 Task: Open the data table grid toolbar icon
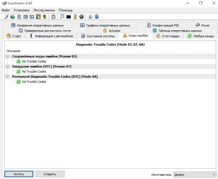26,17
